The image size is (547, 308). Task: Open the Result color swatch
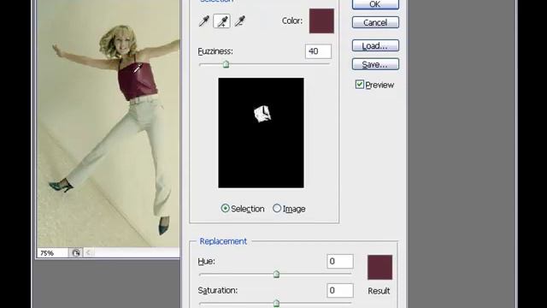379,267
